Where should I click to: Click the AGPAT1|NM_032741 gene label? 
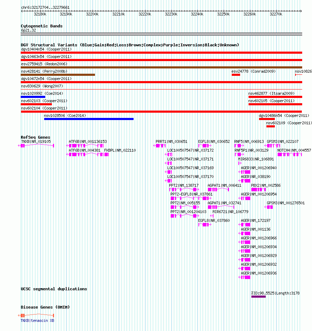(224, 203)
